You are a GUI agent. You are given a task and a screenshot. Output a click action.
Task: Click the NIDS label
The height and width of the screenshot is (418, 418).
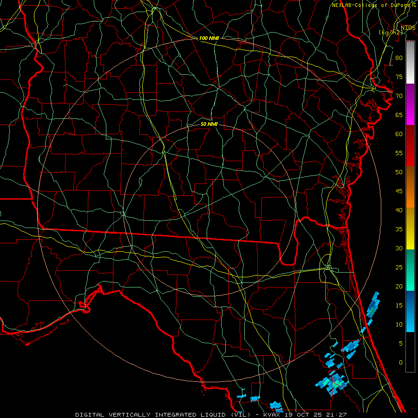click(408, 28)
